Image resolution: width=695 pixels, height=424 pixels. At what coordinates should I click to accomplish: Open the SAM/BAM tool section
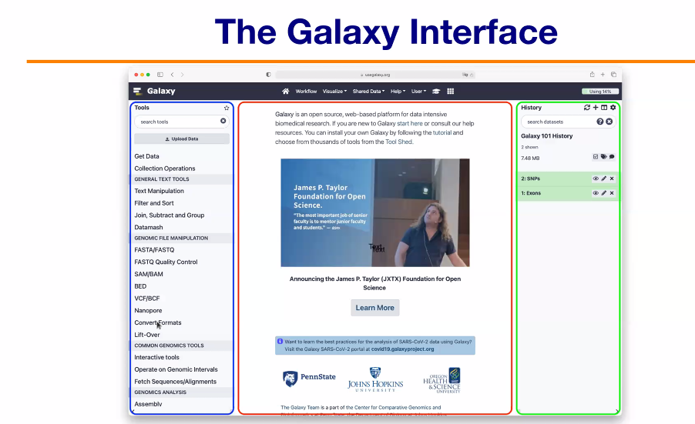(149, 274)
